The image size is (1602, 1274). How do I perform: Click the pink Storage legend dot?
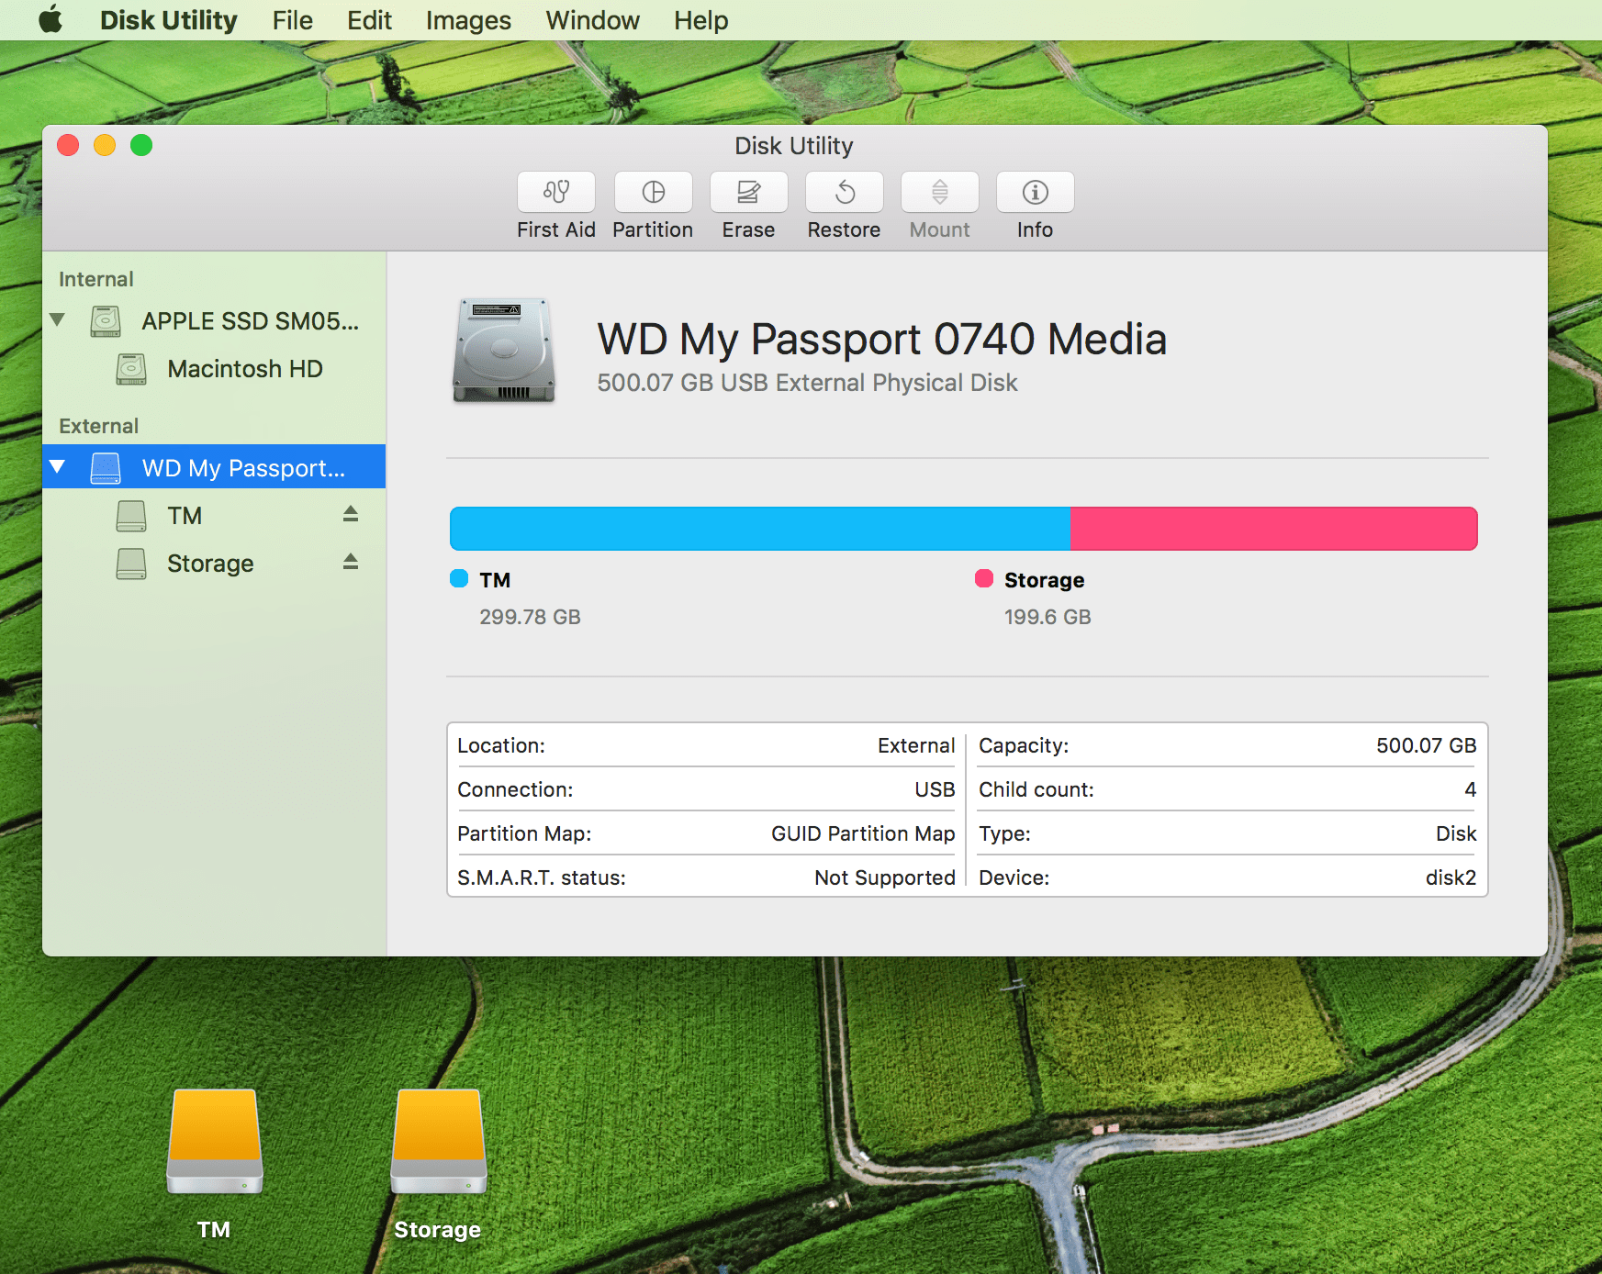click(984, 578)
